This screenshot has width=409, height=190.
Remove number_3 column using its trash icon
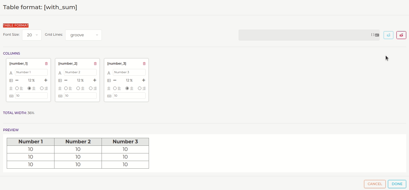click(x=144, y=64)
